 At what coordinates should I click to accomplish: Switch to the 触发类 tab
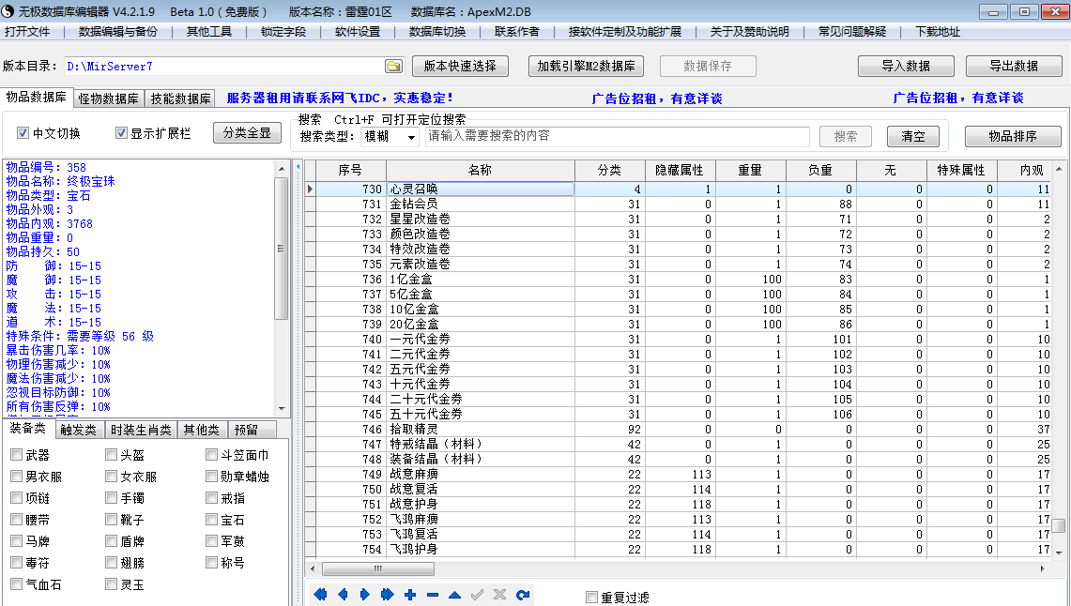[x=78, y=430]
